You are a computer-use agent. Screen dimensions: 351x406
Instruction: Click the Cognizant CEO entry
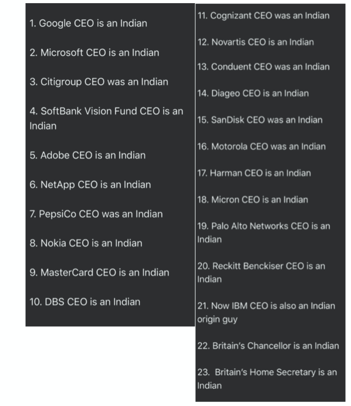point(263,16)
